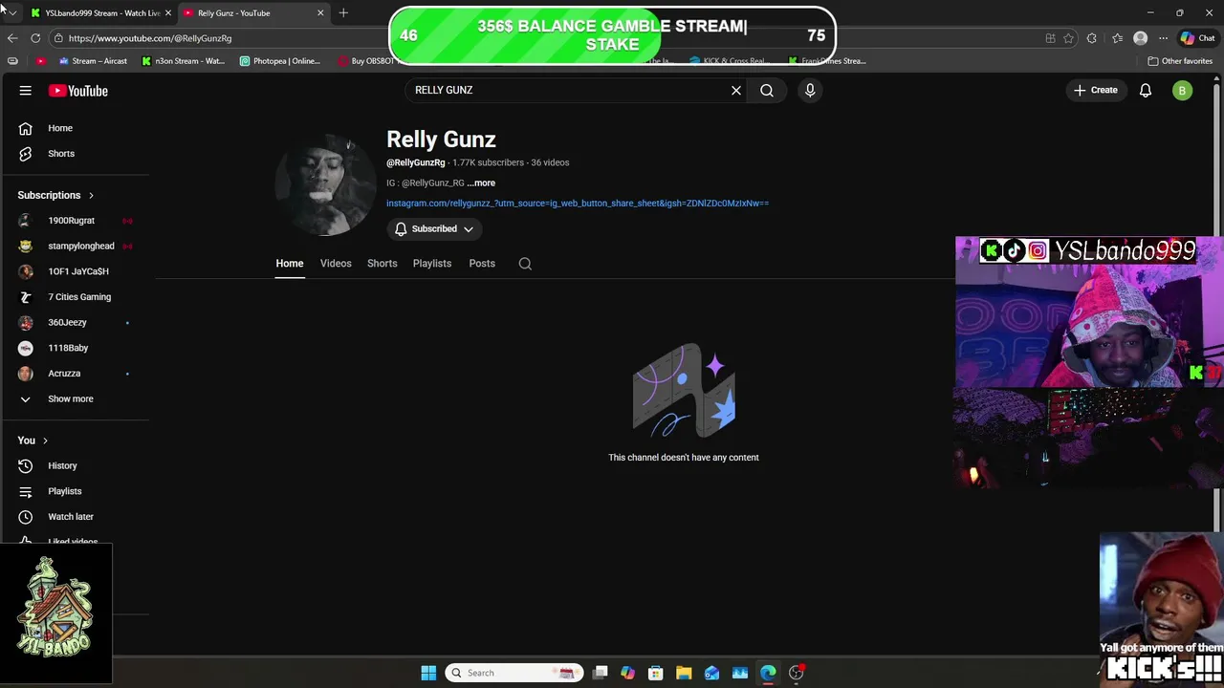
Task: Open the Relly Gunz Instagram link
Action: coord(578,204)
